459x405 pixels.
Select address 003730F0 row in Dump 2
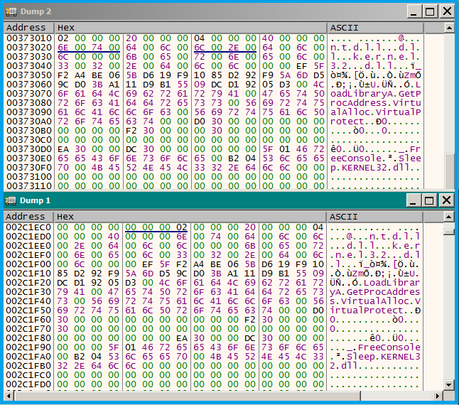[27, 167]
